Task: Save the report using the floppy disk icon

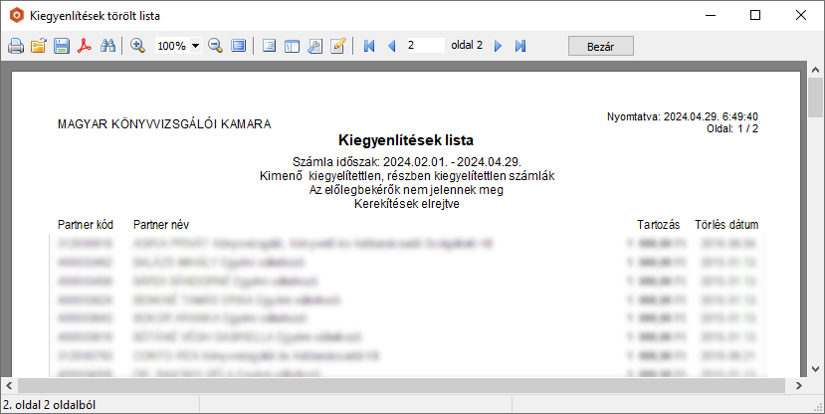Action: 62,47
